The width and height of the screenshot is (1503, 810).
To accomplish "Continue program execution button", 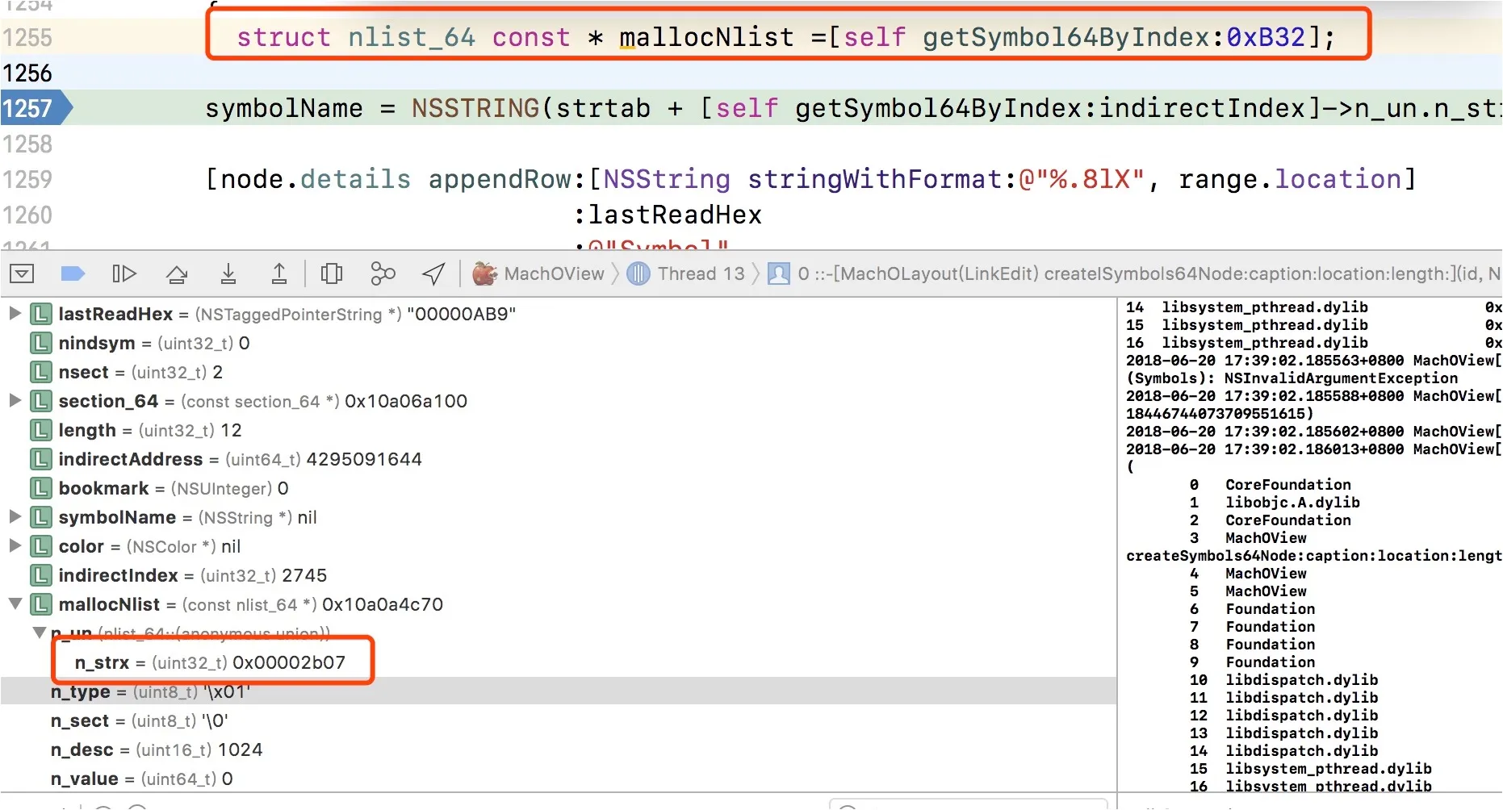I will tap(124, 273).
